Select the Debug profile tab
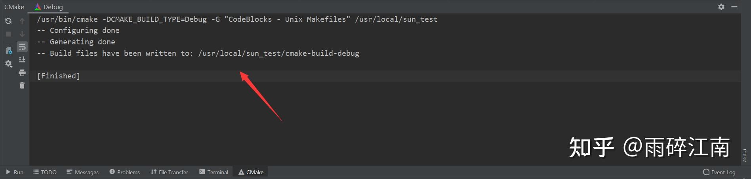This screenshot has width=751, height=179. tap(49, 7)
